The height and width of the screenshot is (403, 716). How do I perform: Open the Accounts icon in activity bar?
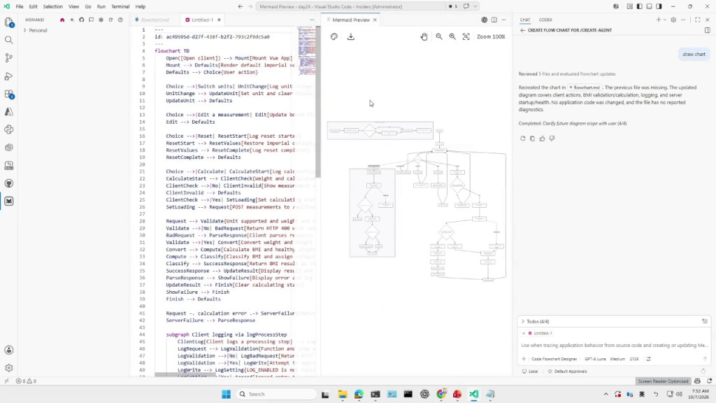pos(8,350)
